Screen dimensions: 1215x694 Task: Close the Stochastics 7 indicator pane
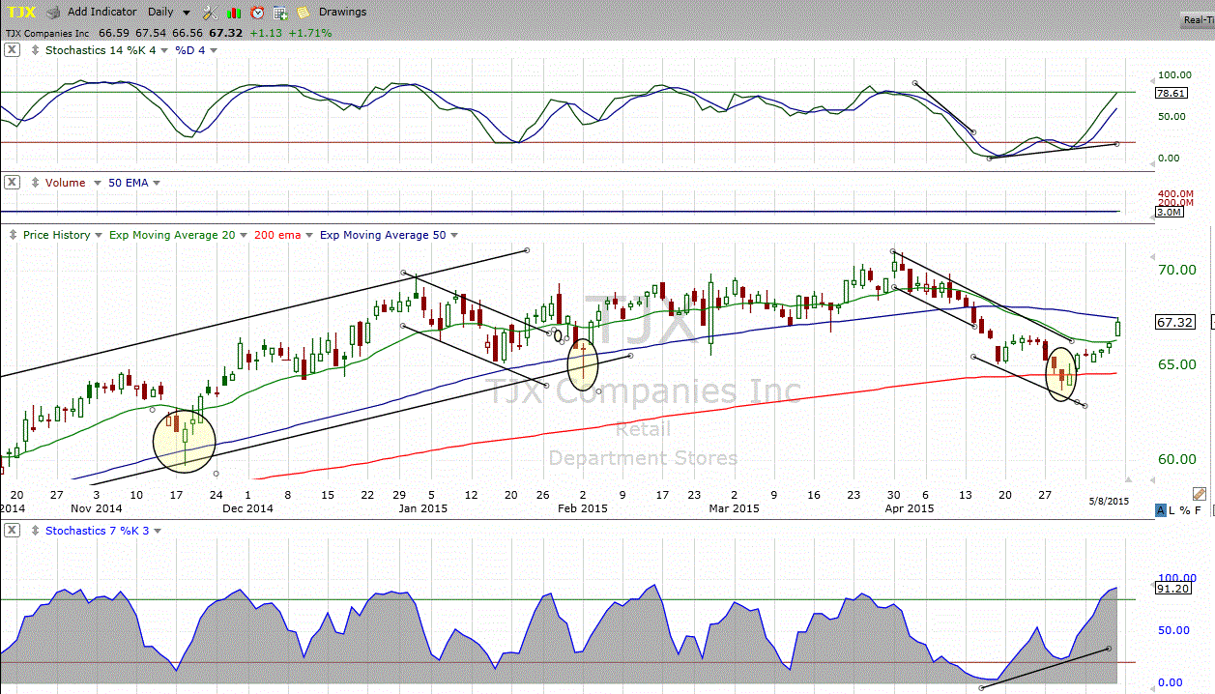click(11, 530)
